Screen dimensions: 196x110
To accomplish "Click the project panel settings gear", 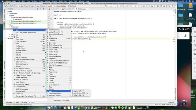I will pos(43,9).
